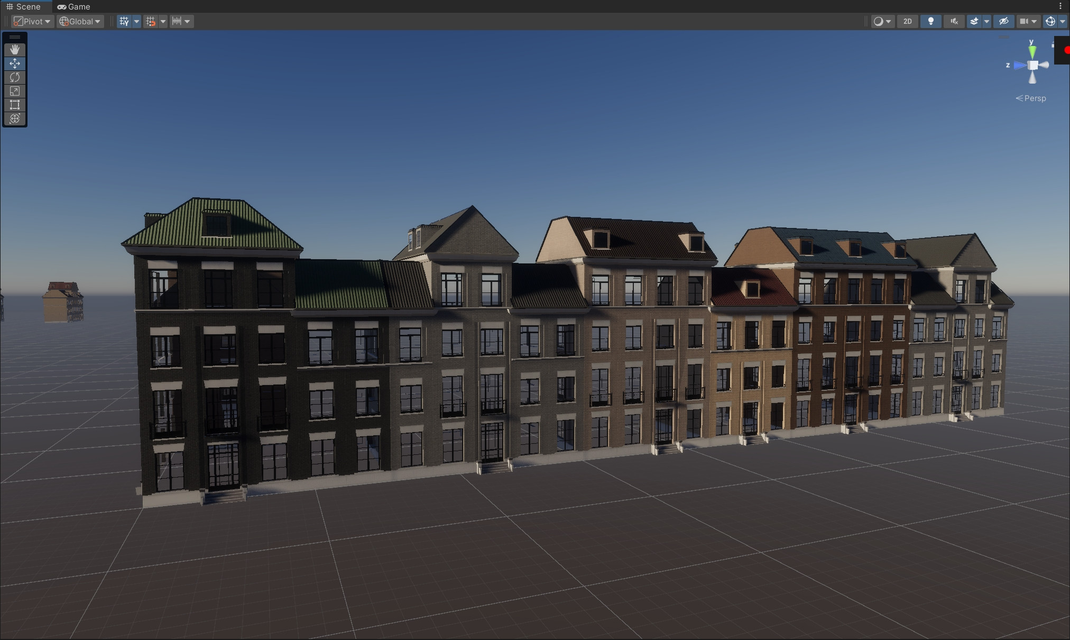
Task: Select the Hand view tool
Action: click(x=15, y=50)
